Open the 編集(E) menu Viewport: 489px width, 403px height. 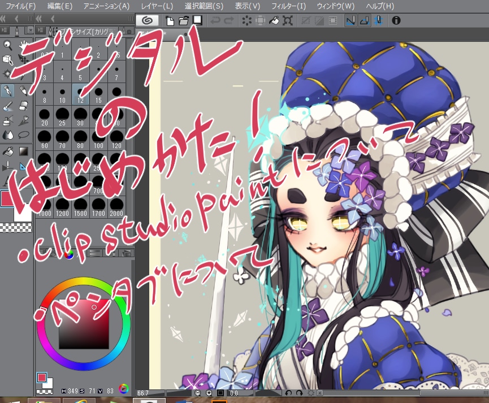[x=59, y=6]
